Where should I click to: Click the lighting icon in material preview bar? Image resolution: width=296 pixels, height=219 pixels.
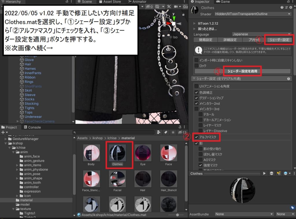[278, 173]
